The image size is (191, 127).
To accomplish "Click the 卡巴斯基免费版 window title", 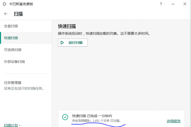I will click(21, 4).
